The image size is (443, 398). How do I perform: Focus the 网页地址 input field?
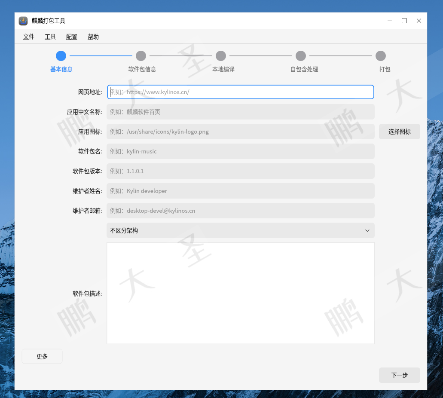tap(240, 92)
